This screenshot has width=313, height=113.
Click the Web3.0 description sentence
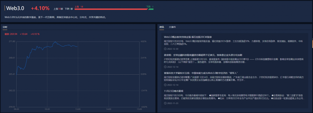pyautogui.click(x=55, y=17)
